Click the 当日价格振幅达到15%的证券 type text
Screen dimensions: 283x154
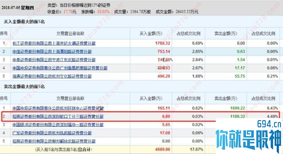click(x=85, y=5)
